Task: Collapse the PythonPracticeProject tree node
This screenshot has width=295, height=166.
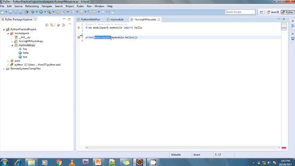Action: pos(4,30)
